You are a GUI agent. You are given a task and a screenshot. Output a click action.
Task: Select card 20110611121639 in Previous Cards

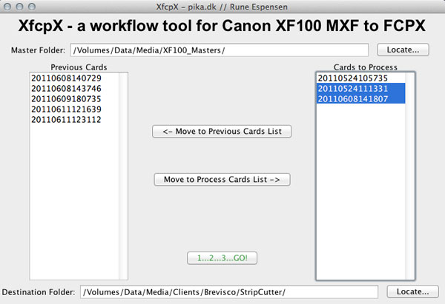click(75, 109)
